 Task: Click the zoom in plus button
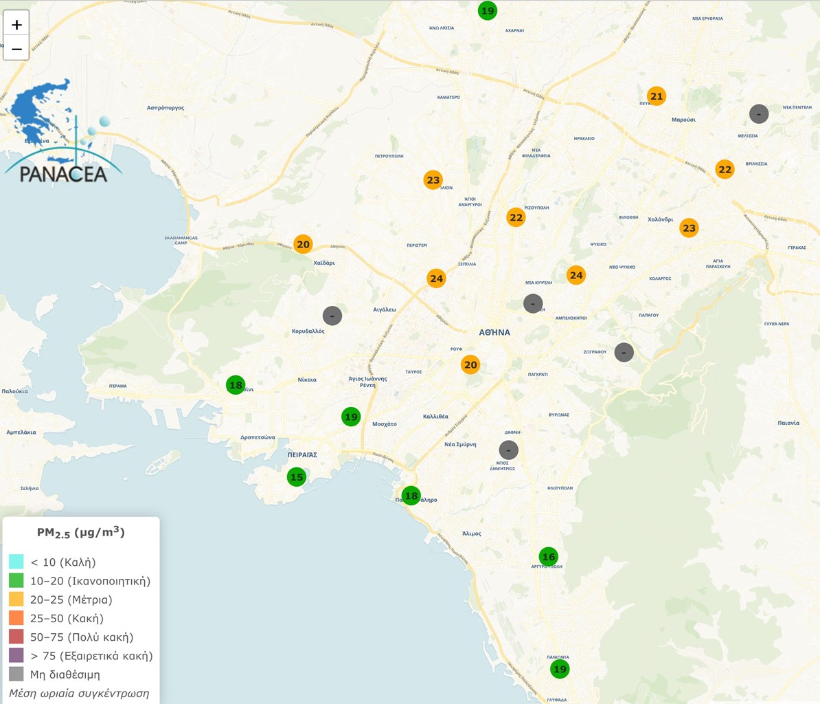pyautogui.click(x=16, y=24)
